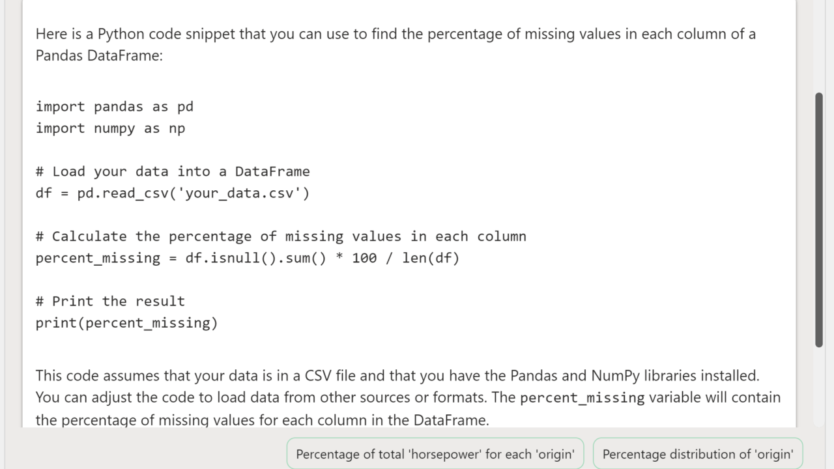
Task: Click the scrollbar track above the thumb
Action: pos(819,46)
